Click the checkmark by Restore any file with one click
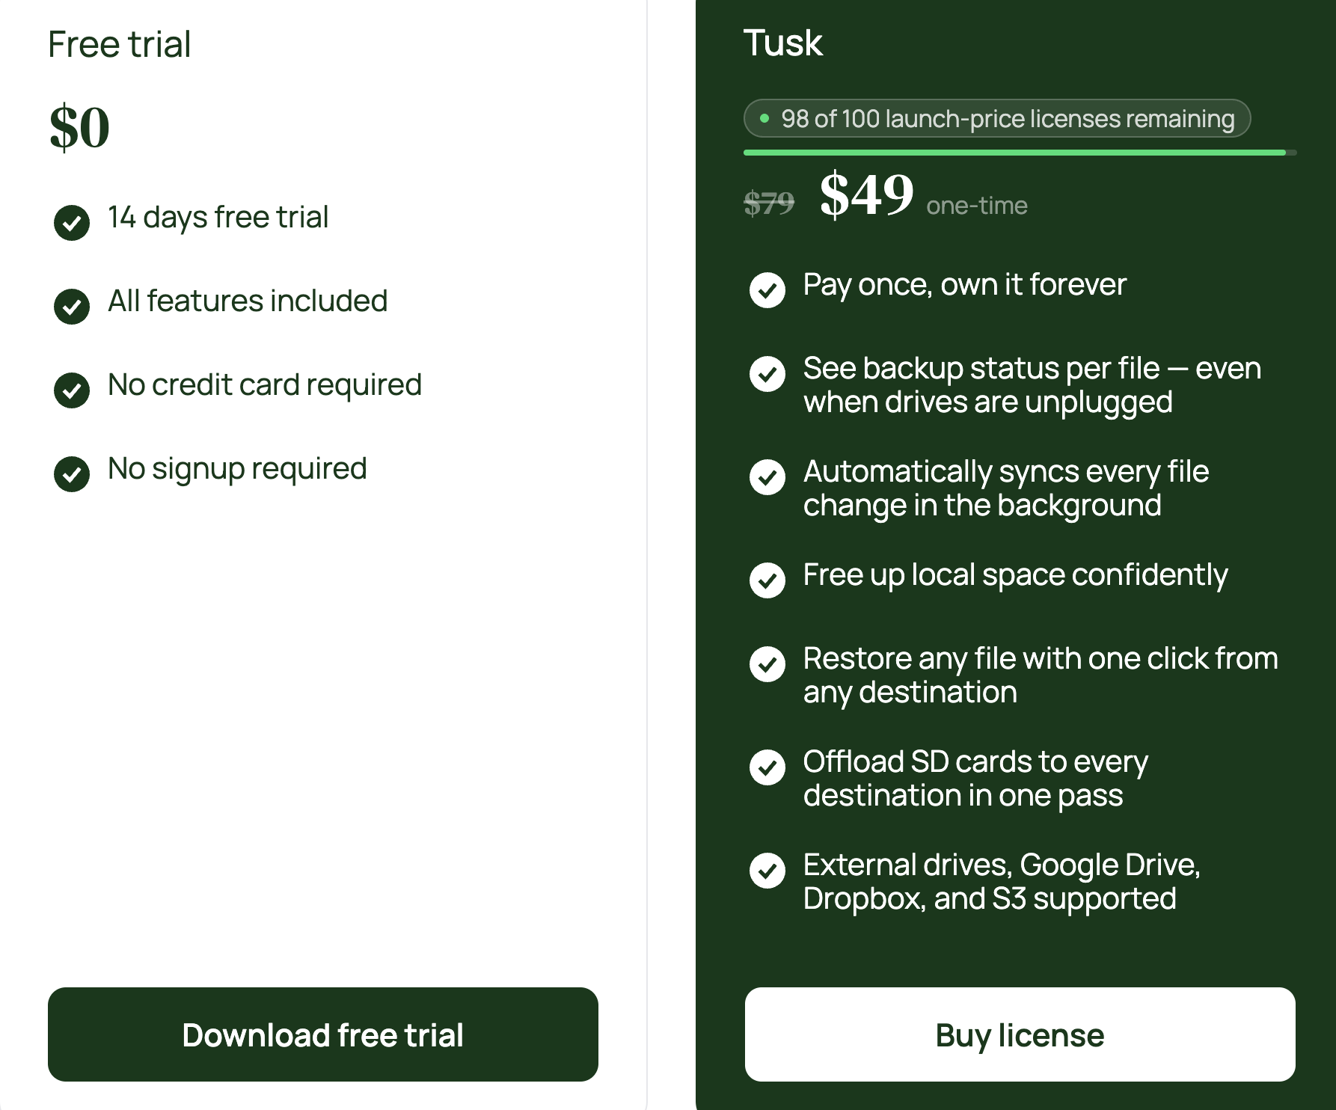 point(767,664)
